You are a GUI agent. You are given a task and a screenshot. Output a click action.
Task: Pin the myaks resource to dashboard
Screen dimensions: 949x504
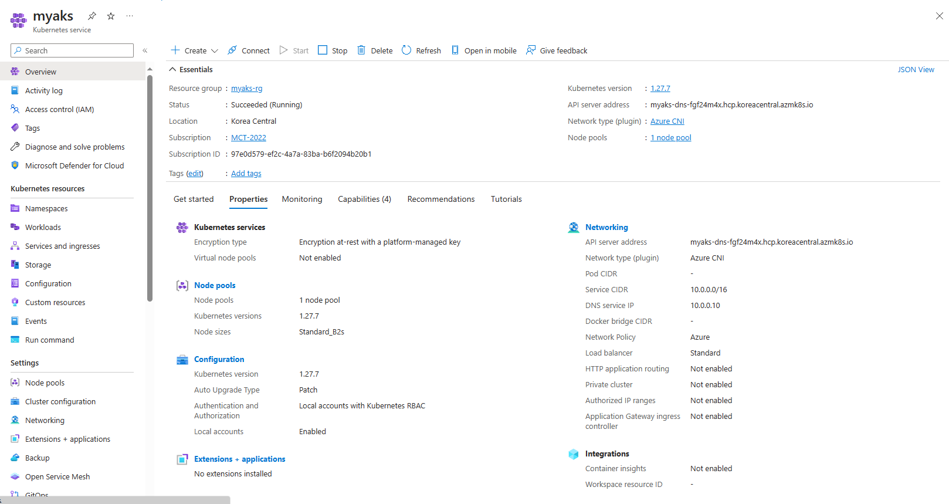92,16
